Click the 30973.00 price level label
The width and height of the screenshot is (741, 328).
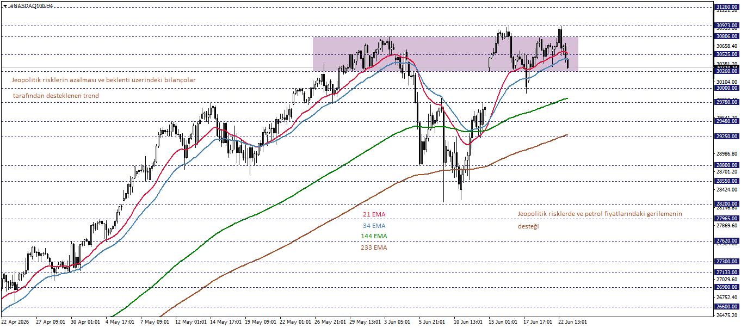point(727,25)
